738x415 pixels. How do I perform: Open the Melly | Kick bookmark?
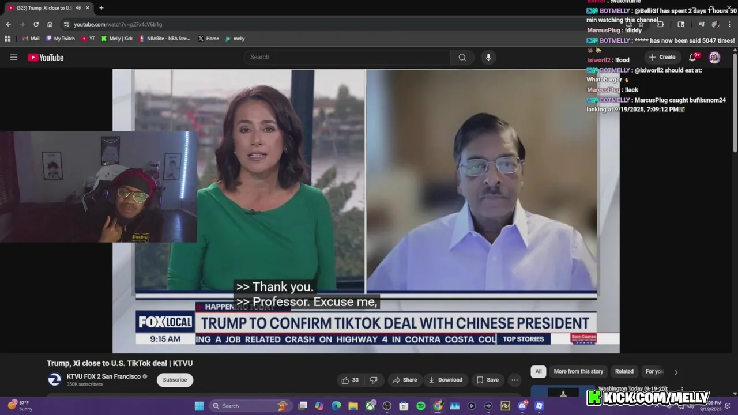[x=116, y=39]
